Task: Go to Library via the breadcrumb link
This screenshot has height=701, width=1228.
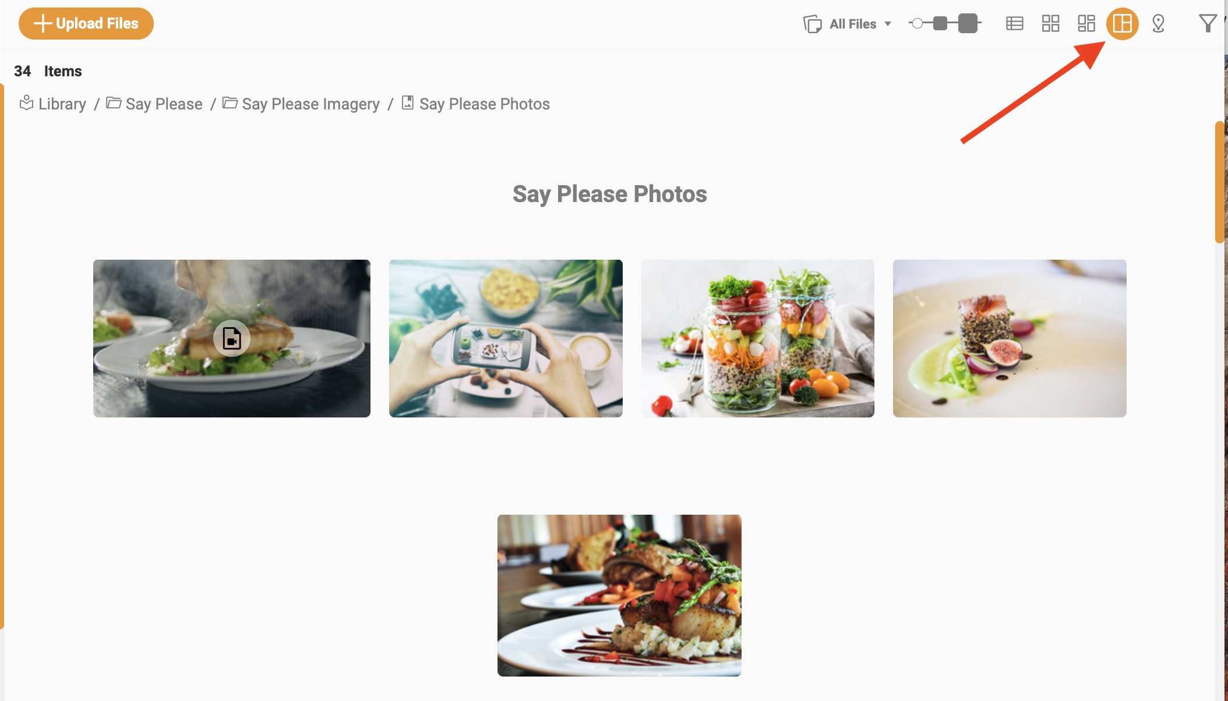Action: click(x=61, y=103)
